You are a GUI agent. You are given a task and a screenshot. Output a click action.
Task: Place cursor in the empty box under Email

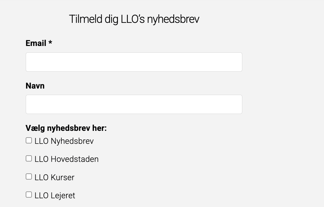click(x=134, y=62)
